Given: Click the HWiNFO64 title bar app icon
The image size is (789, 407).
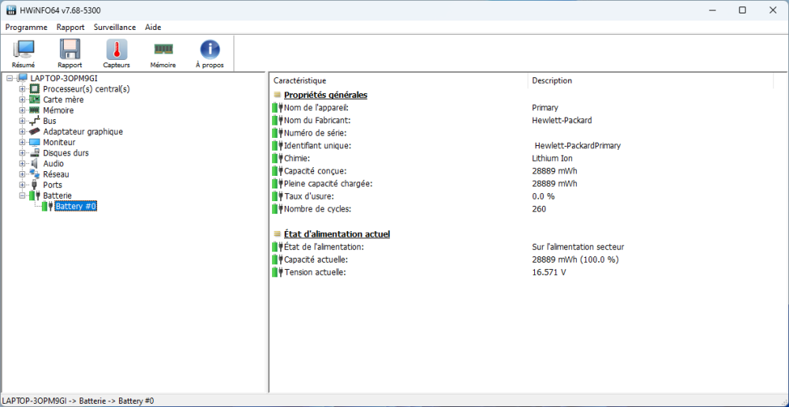Looking at the screenshot, I should pos(10,10).
